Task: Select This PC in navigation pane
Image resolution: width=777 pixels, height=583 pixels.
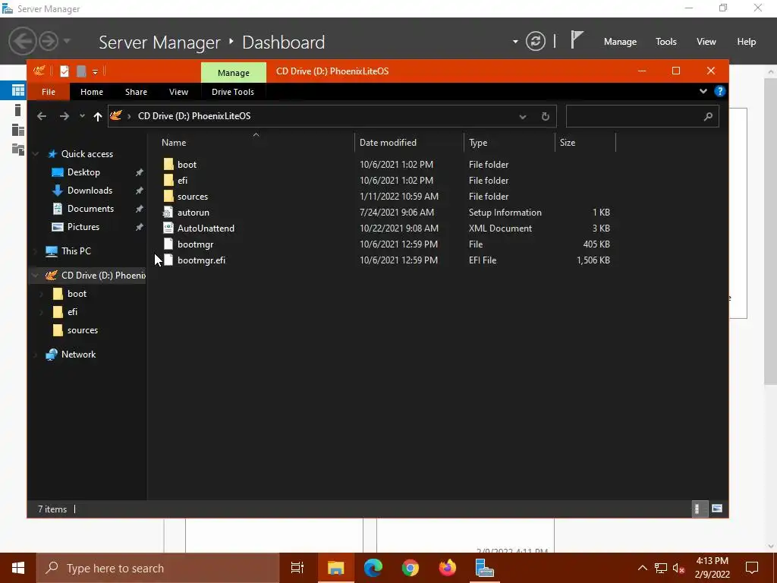Action: (x=76, y=251)
